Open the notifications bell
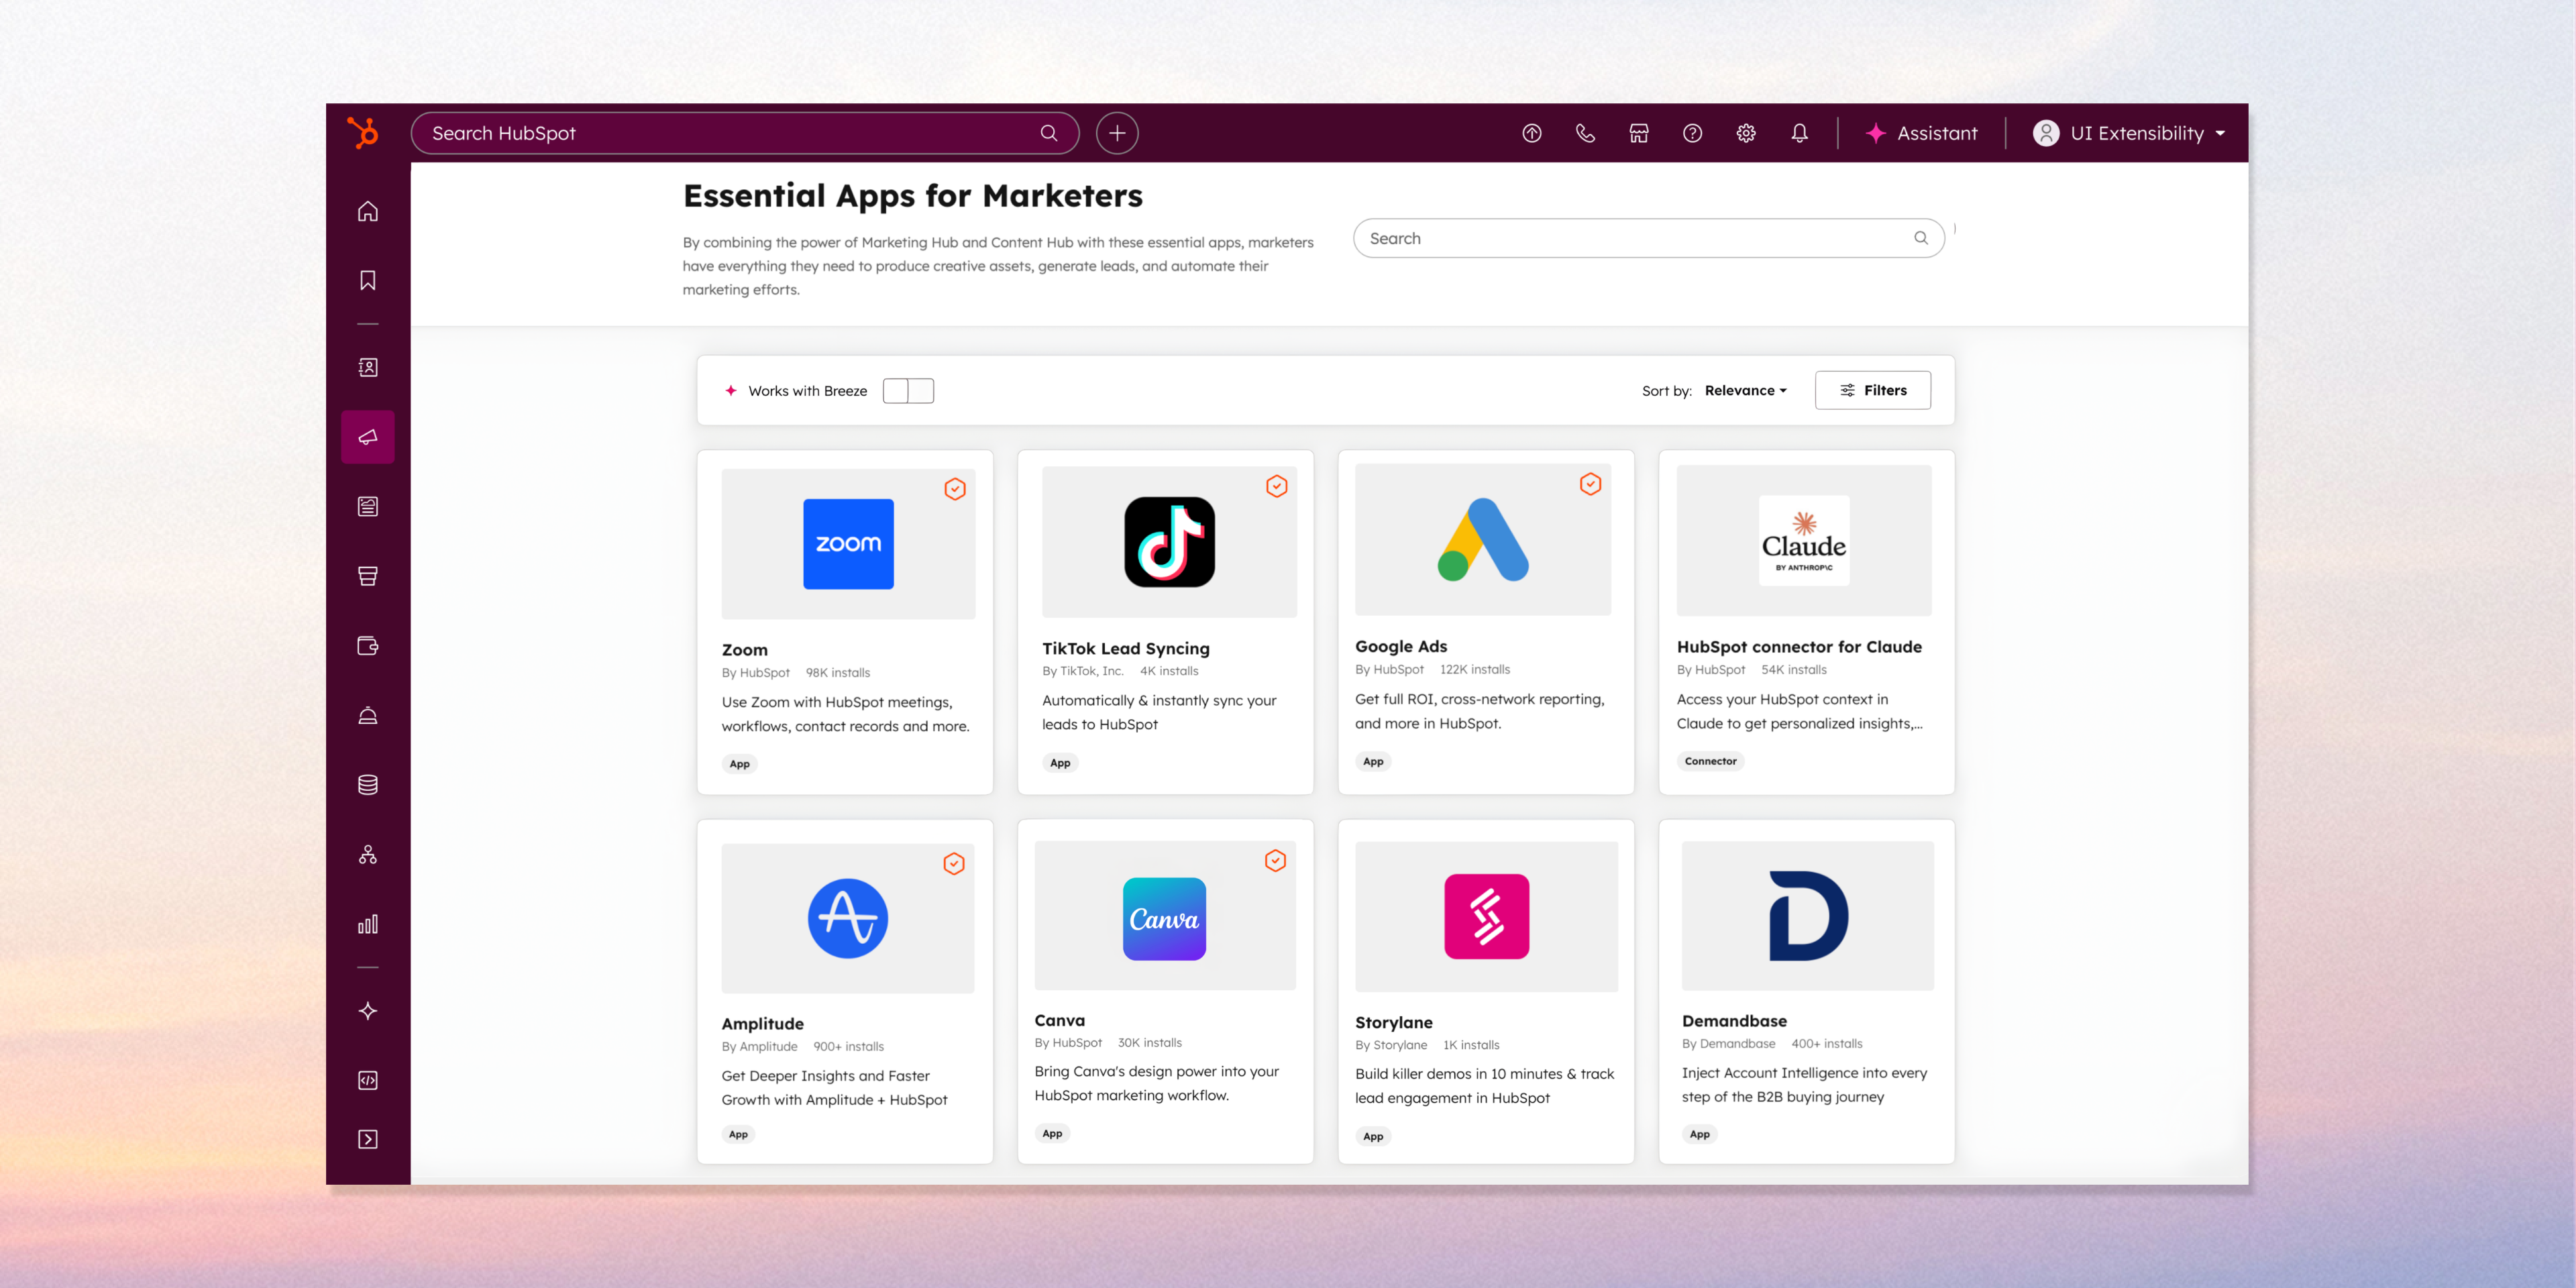2576x1288 pixels. 1799,133
